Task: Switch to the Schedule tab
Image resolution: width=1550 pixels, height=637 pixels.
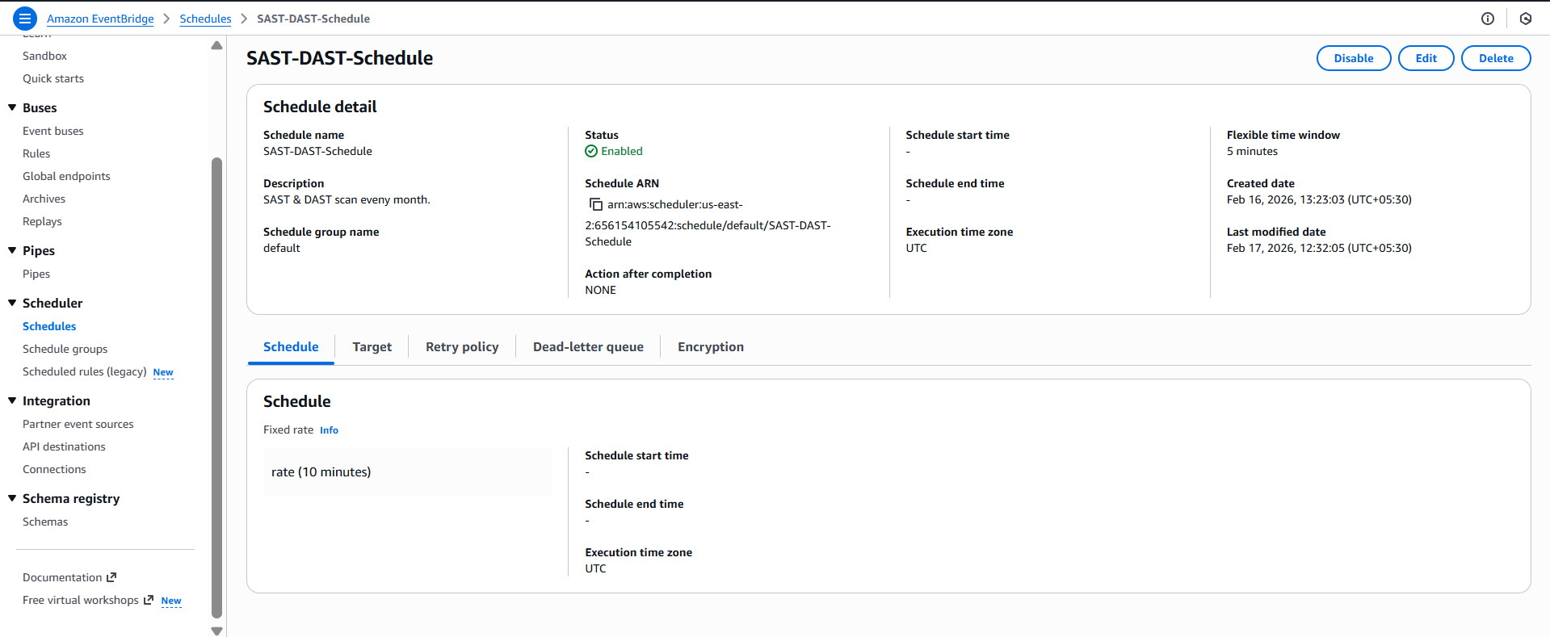Action: 291,346
